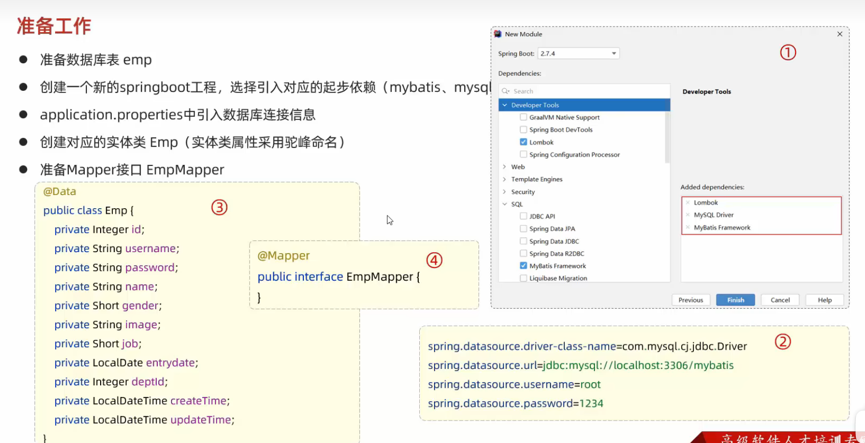
Task: Select the Security tree category
Action: pyautogui.click(x=523, y=192)
